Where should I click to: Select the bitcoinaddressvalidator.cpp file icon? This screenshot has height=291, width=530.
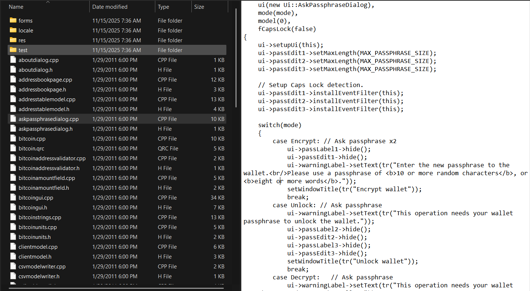click(13, 158)
